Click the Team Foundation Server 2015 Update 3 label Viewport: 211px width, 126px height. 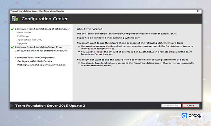(x=50, y=106)
